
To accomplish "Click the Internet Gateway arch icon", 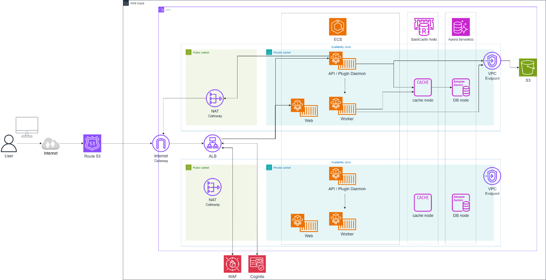I will pyautogui.click(x=161, y=143).
